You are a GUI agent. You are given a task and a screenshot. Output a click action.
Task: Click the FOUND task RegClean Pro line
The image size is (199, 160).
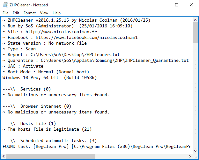(x=96, y=146)
